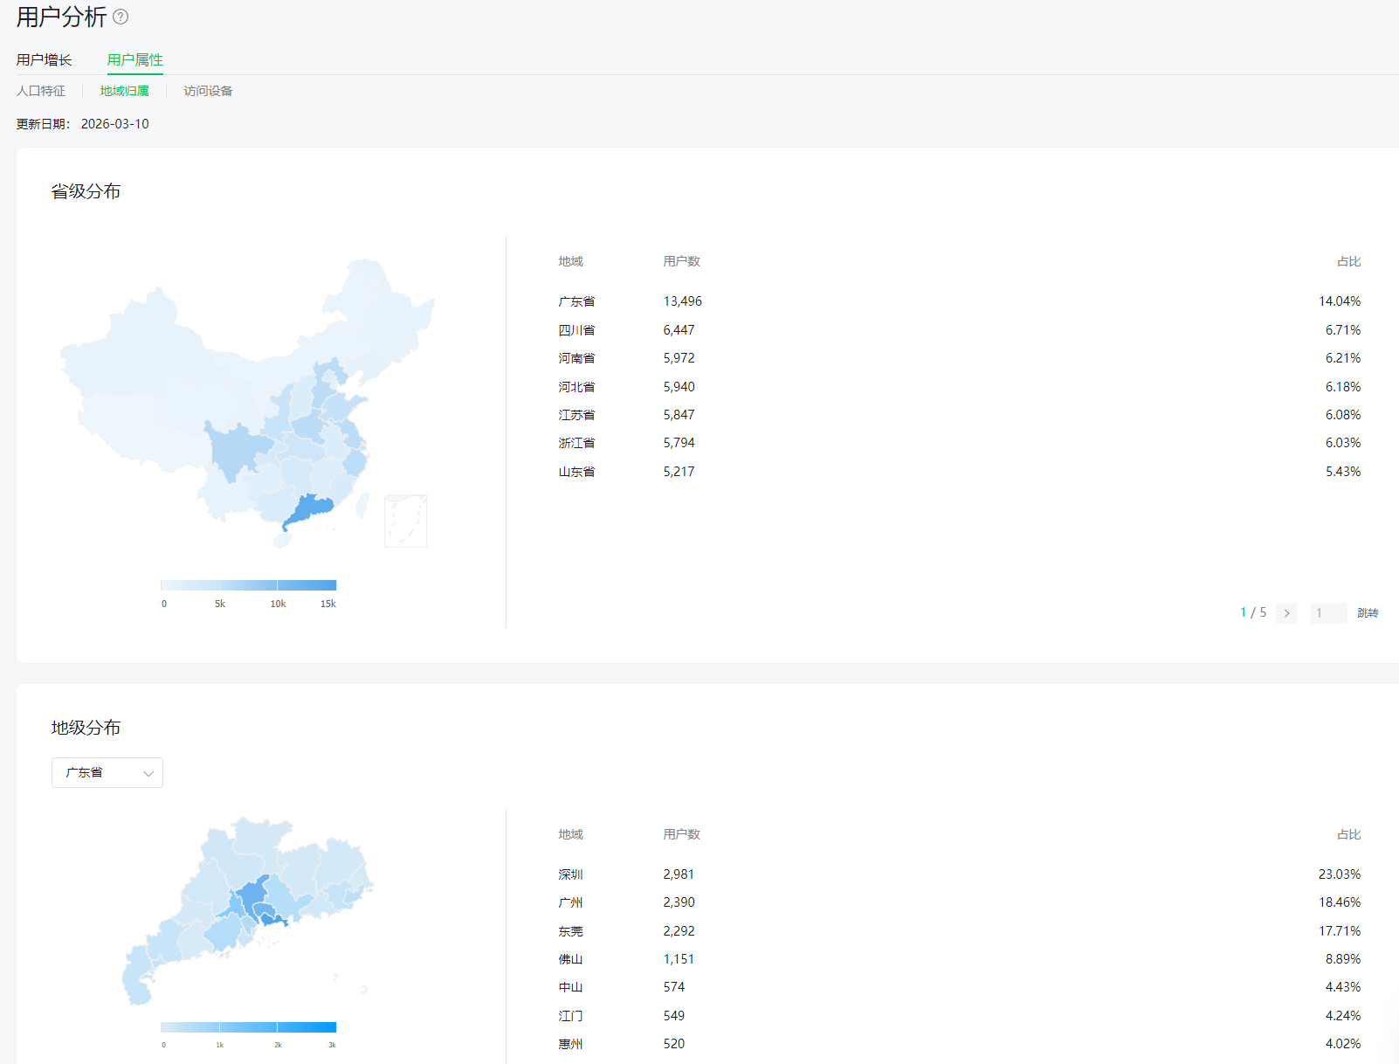Go to next page of province table

tap(1285, 613)
